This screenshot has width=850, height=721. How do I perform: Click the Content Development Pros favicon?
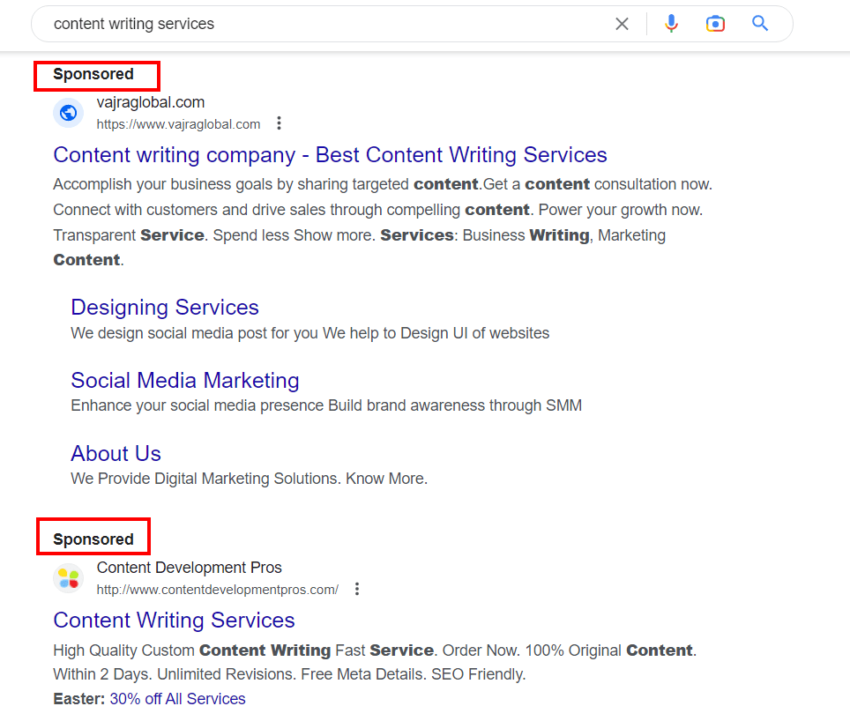tap(68, 578)
